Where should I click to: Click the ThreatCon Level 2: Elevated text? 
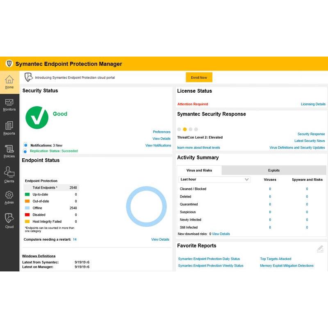(x=200, y=137)
